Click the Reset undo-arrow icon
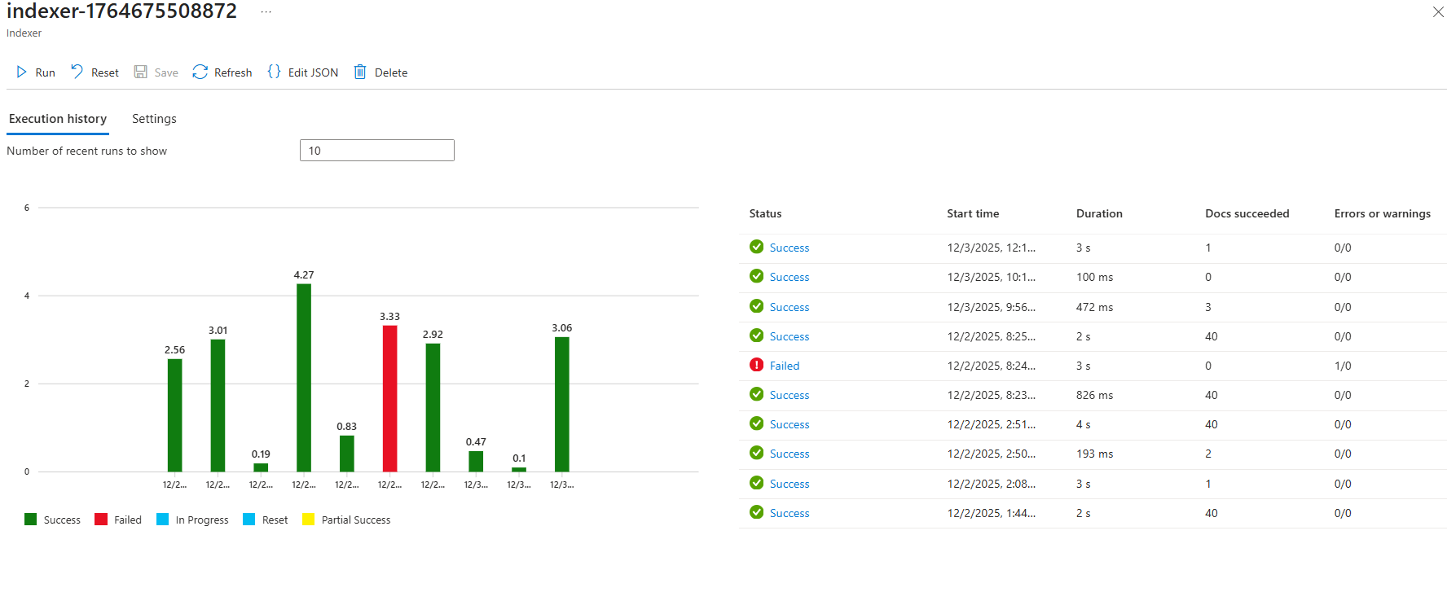 tap(77, 72)
